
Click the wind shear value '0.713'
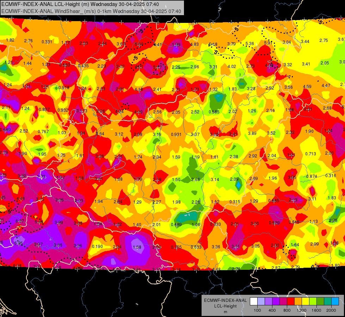(311, 154)
